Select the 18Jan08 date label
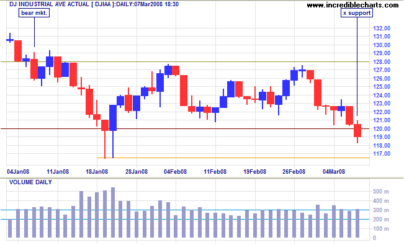Screen dimensions: 404x245 [x=97, y=172]
